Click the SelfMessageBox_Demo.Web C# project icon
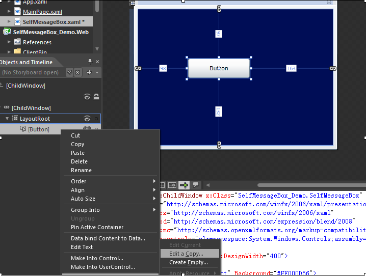Image resolution: width=366 pixels, height=276 pixels. 7,32
